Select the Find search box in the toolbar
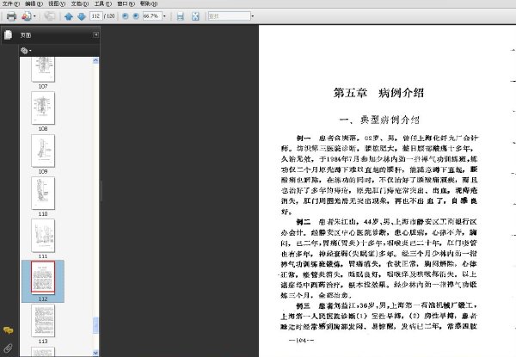The height and width of the screenshot is (357, 516). tap(229, 15)
